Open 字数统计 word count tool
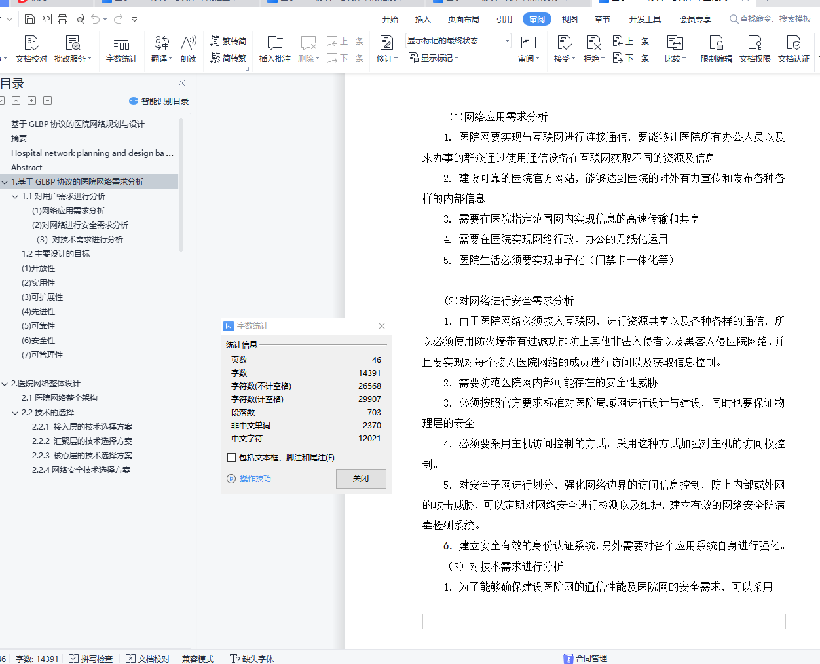820x664 pixels. [122, 49]
